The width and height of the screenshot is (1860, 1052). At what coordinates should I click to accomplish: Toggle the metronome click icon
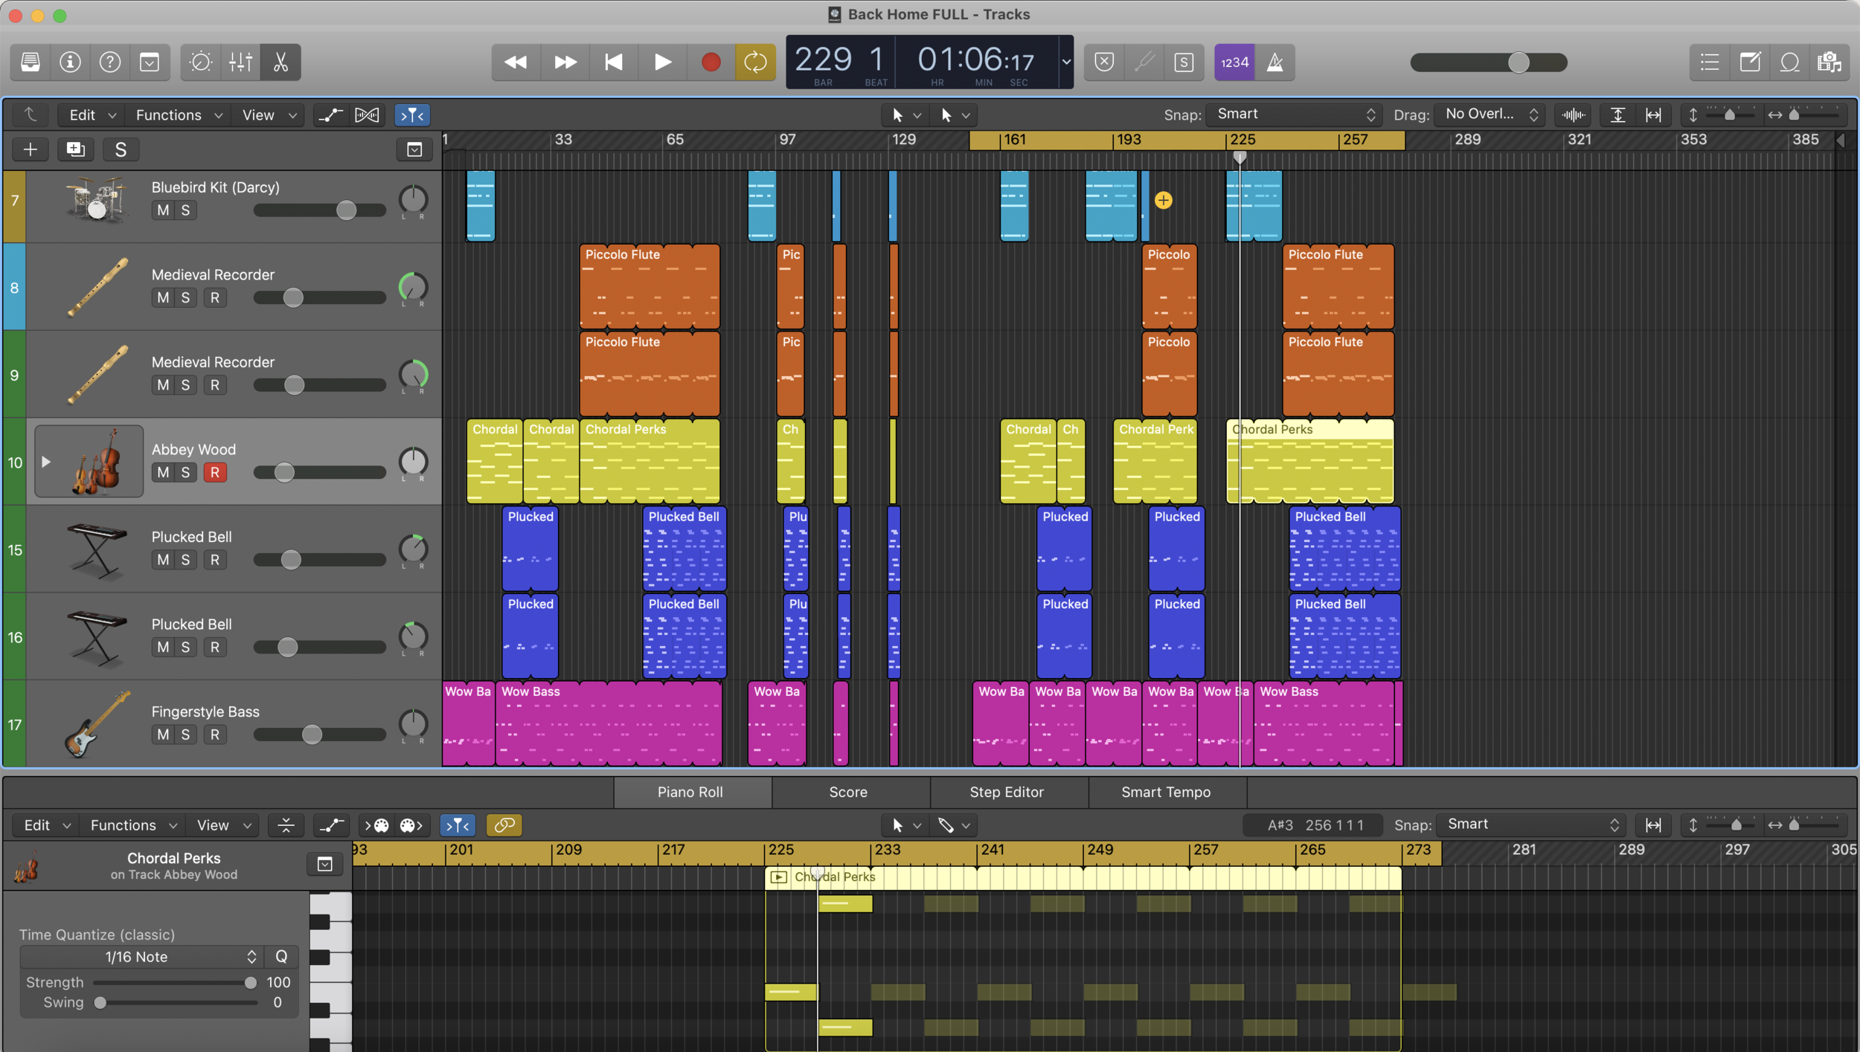(x=1274, y=62)
